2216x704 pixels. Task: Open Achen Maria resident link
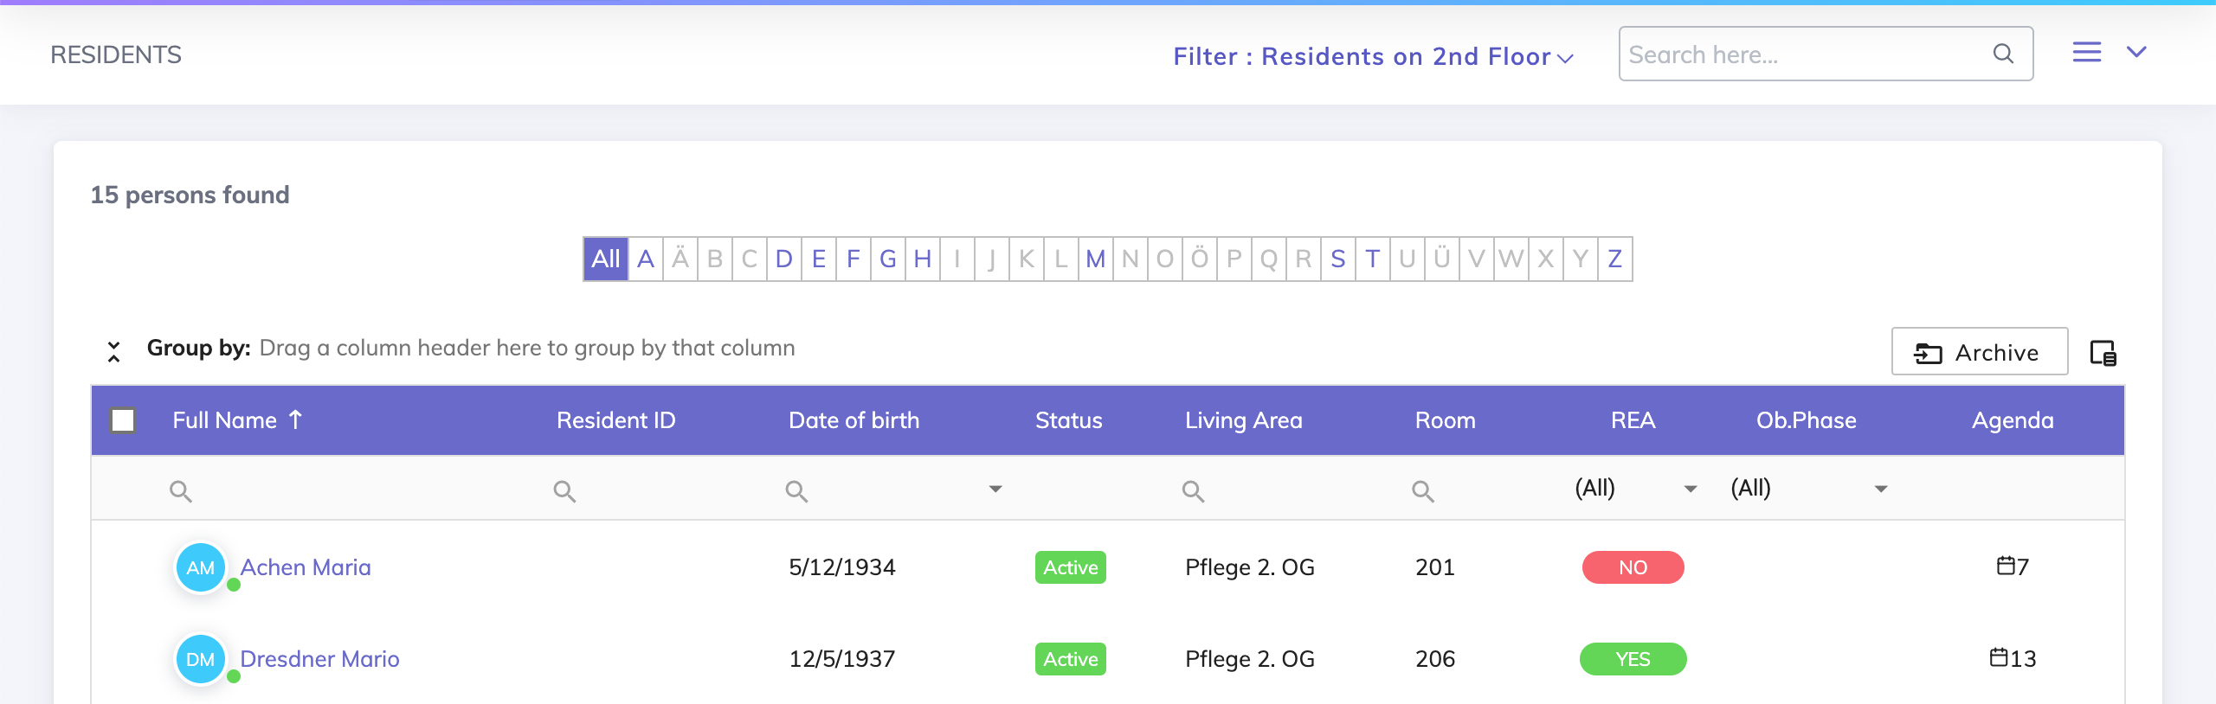click(306, 567)
